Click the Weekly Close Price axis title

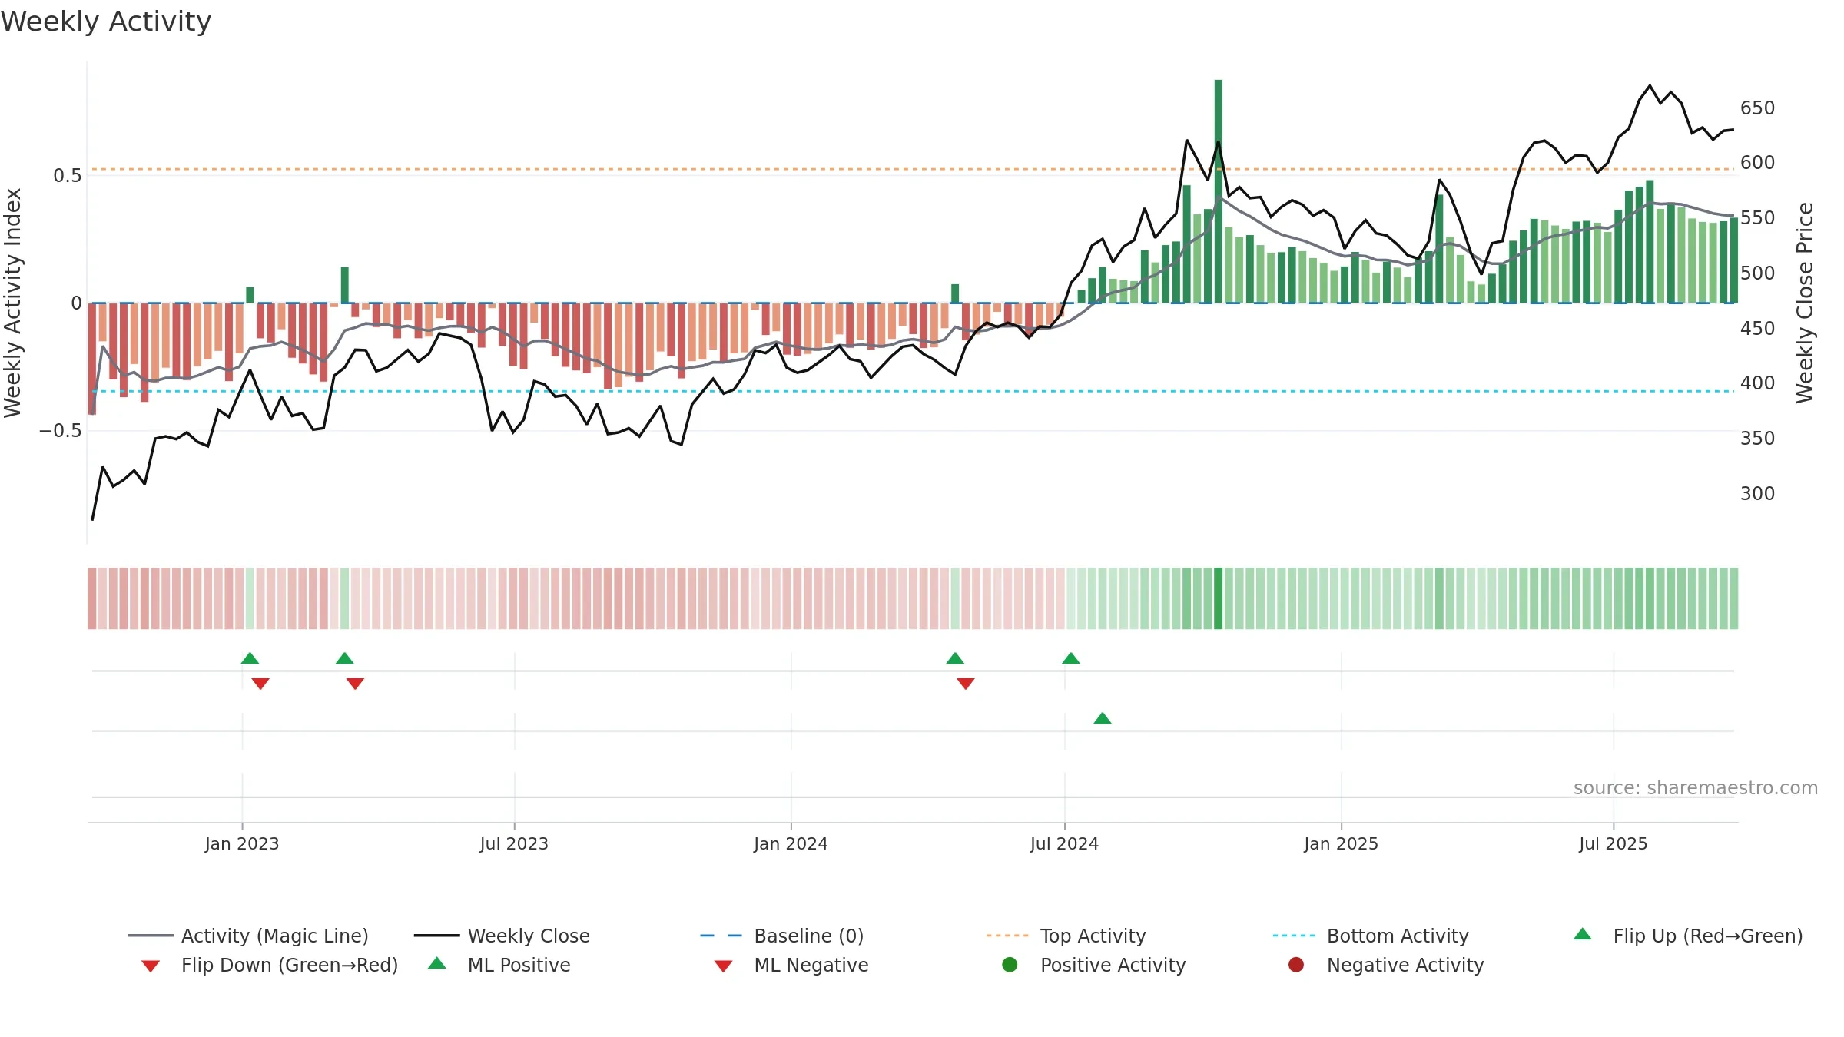[x=1805, y=303]
